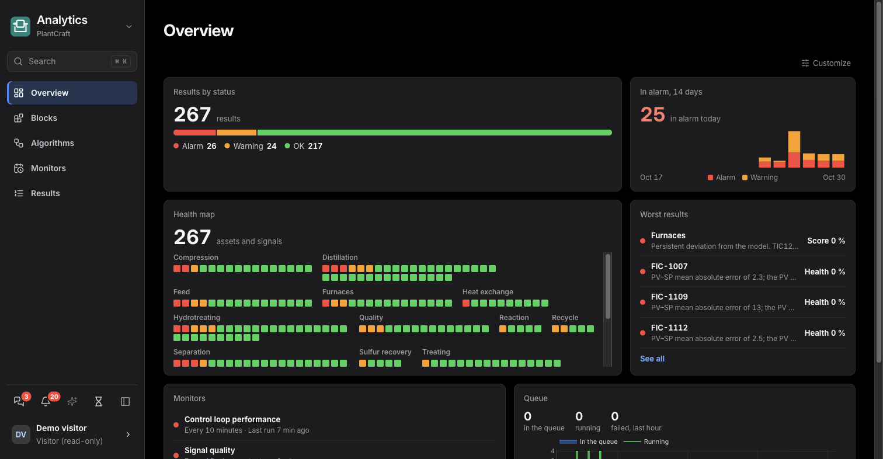Click the sparkle AI assistant icon
This screenshot has width=883, height=459.
(72, 401)
